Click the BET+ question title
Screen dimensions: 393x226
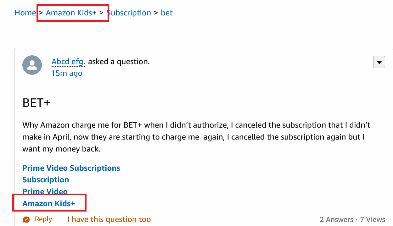tap(36, 103)
